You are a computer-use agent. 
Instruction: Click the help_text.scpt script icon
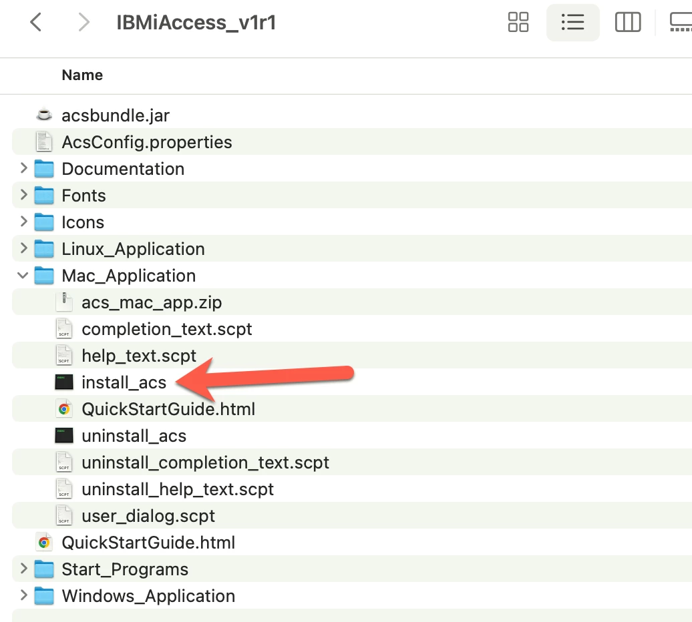[x=64, y=355]
